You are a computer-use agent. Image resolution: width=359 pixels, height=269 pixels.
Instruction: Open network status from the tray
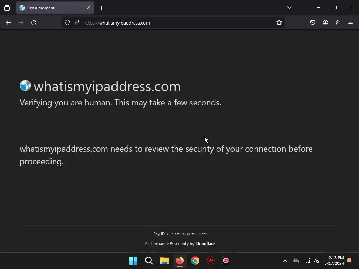pyautogui.click(x=307, y=261)
